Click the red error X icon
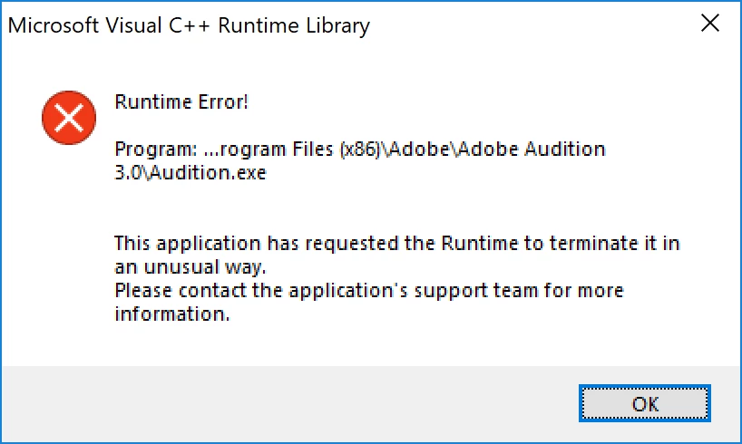 [x=69, y=118]
